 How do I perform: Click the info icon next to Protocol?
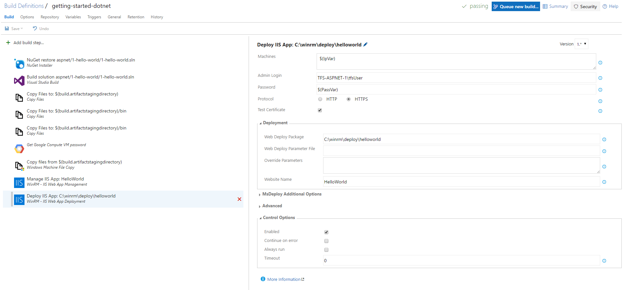pyautogui.click(x=600, y=101)
